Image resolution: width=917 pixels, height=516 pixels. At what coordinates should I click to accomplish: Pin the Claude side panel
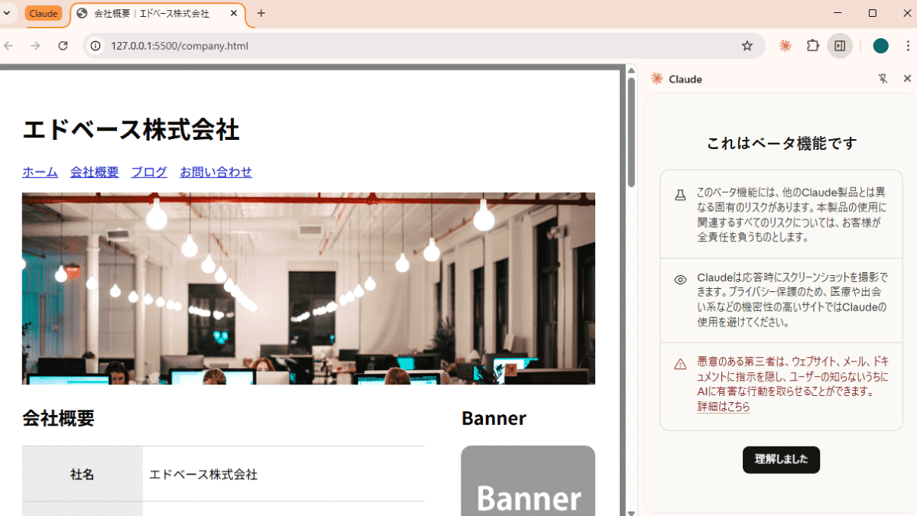[x=883, y=79]
